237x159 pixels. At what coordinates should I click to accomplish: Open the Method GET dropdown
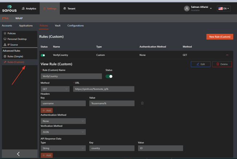point(55,89)
